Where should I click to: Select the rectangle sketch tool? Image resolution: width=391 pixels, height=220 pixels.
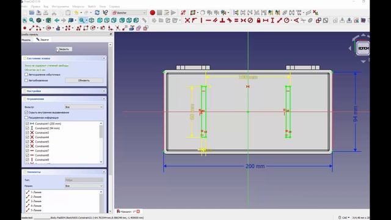click(86, 28)
